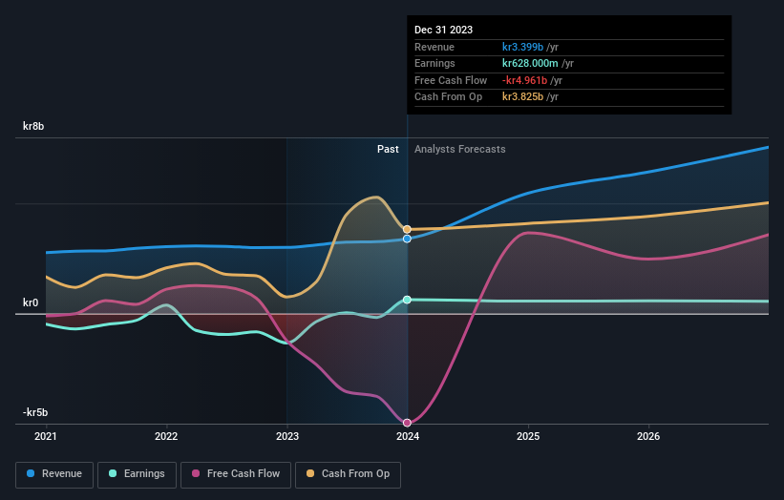
Task: Toggle the Cash From Op legend button
Action: pos(348,474)
